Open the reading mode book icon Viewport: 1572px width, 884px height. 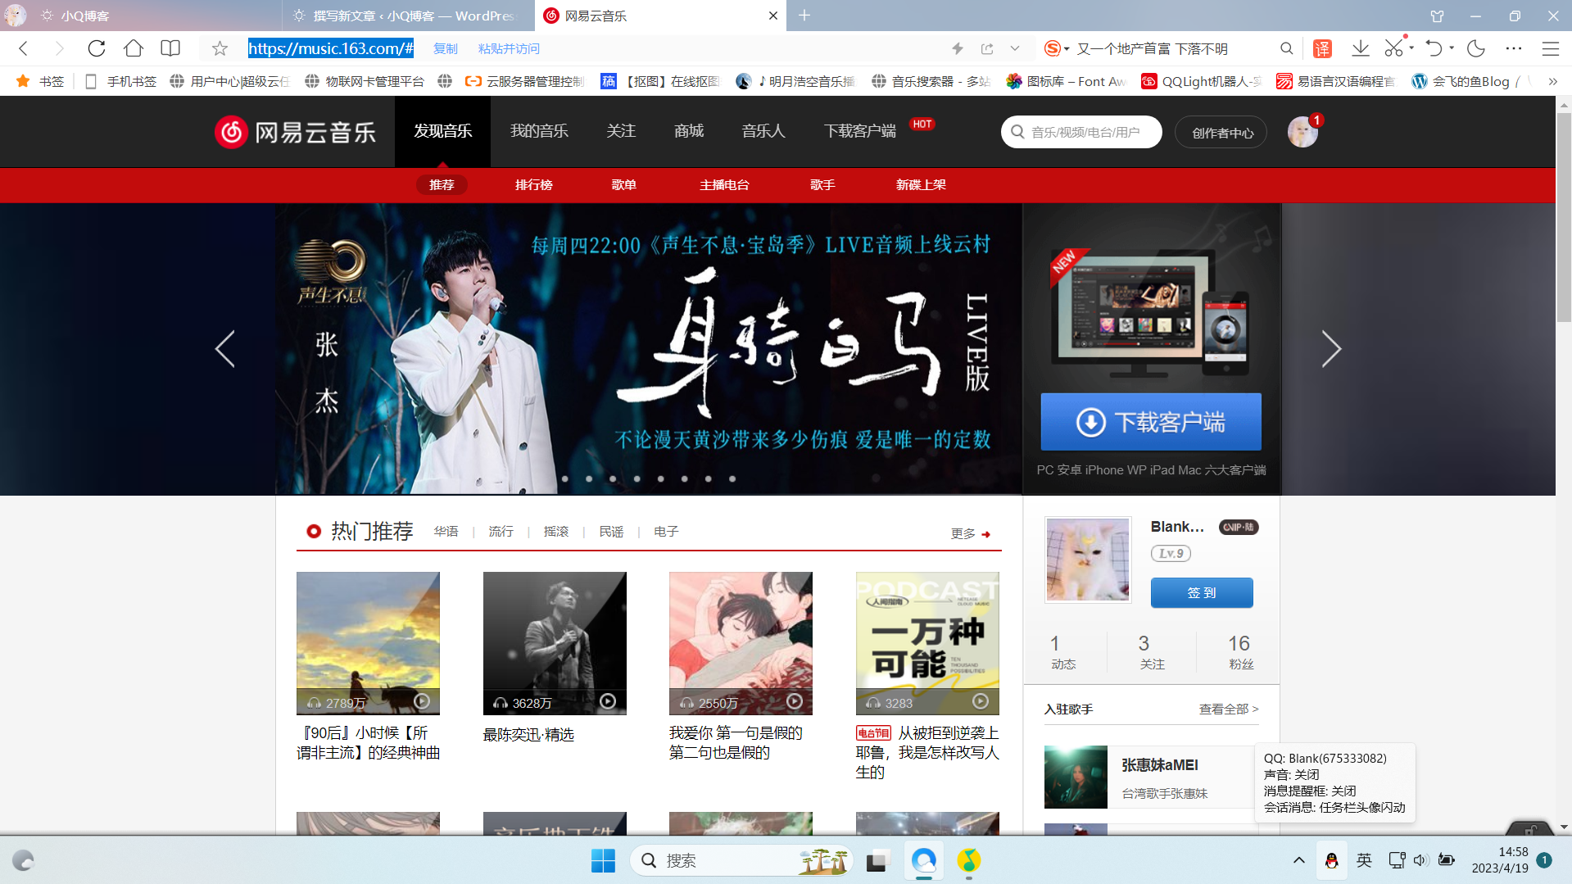[170, 48]
